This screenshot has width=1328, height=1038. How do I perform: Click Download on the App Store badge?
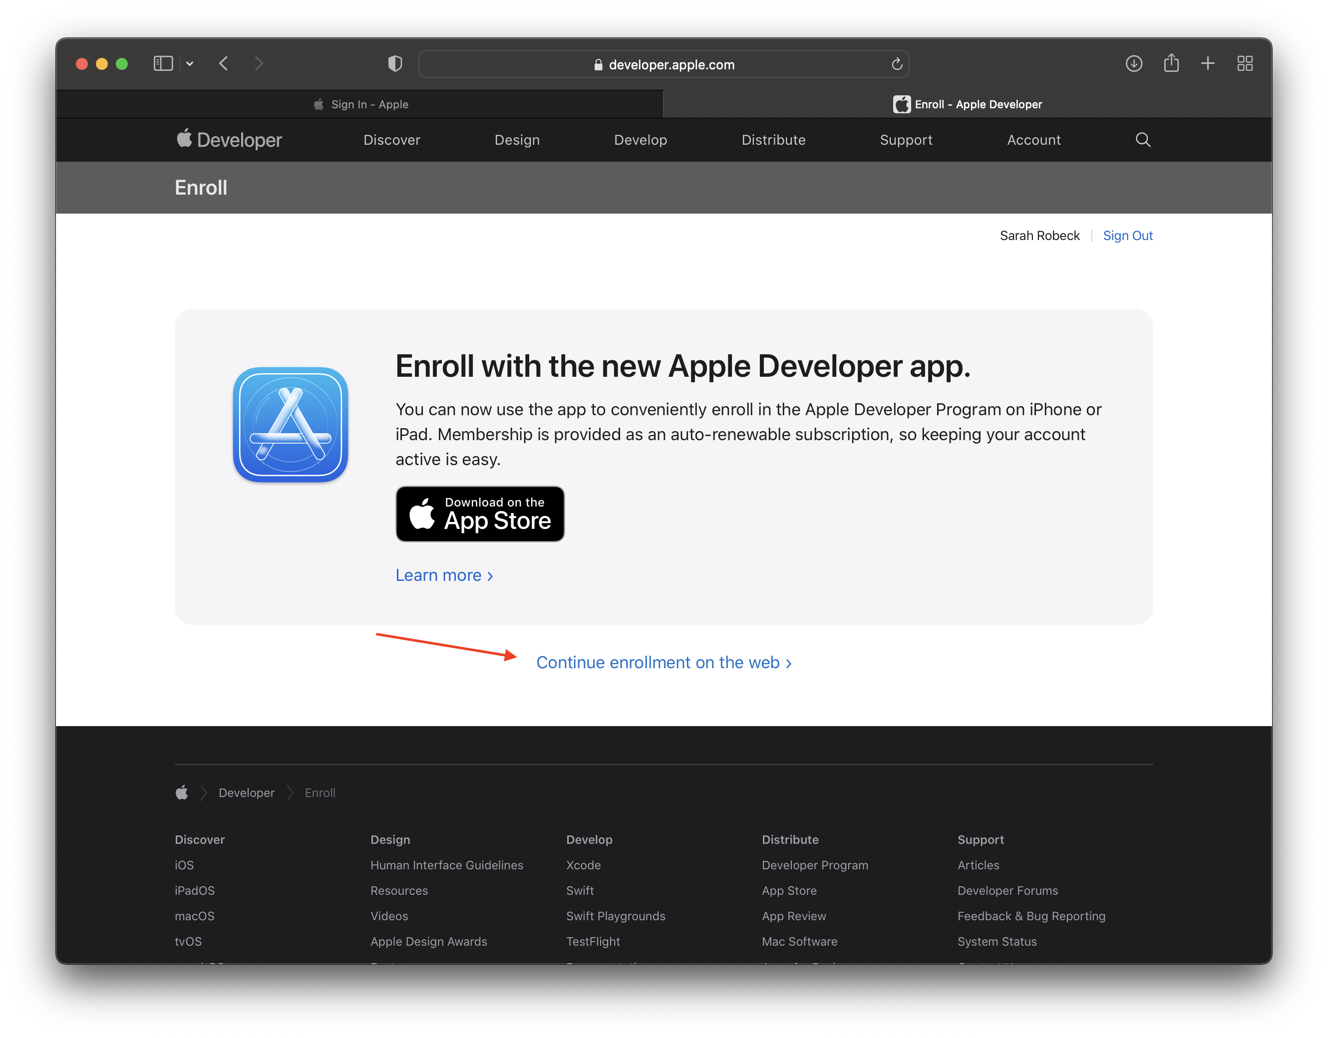[x=480, y=514]
